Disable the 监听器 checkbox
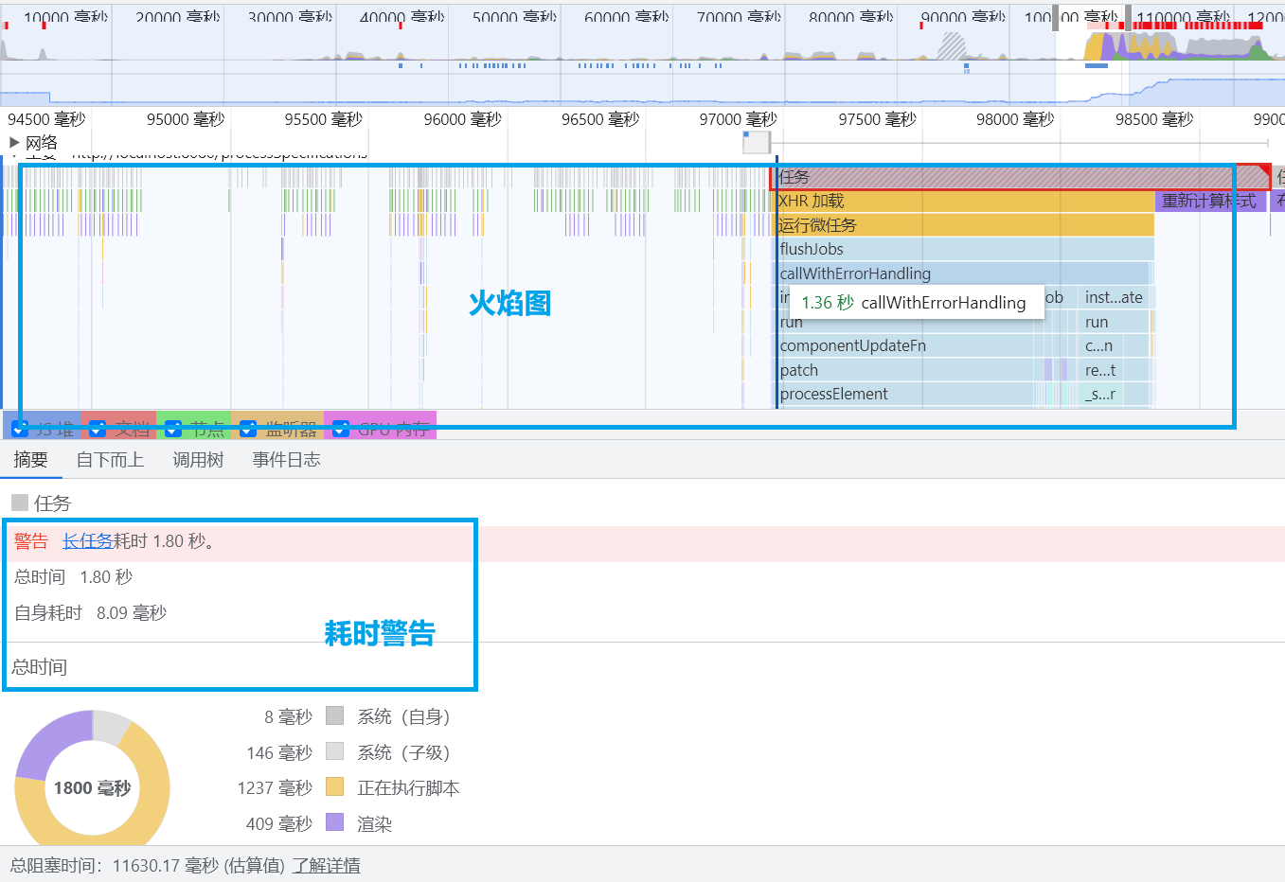The height and width of the screenshot is (882, 1285). pos(248,428)
